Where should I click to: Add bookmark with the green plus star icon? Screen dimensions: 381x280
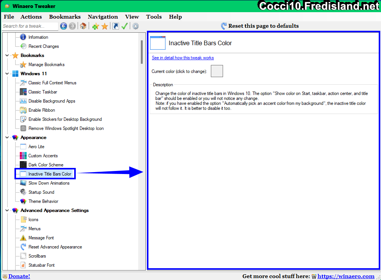click(96, 26)
